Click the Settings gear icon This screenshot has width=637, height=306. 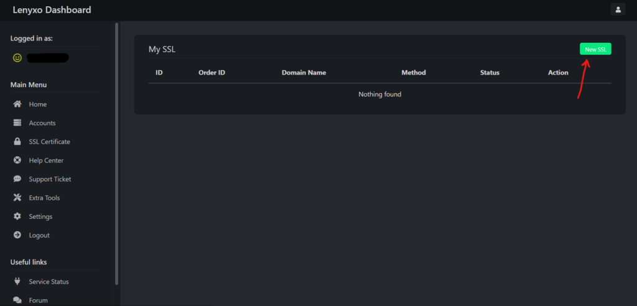[x=17, y=216]
